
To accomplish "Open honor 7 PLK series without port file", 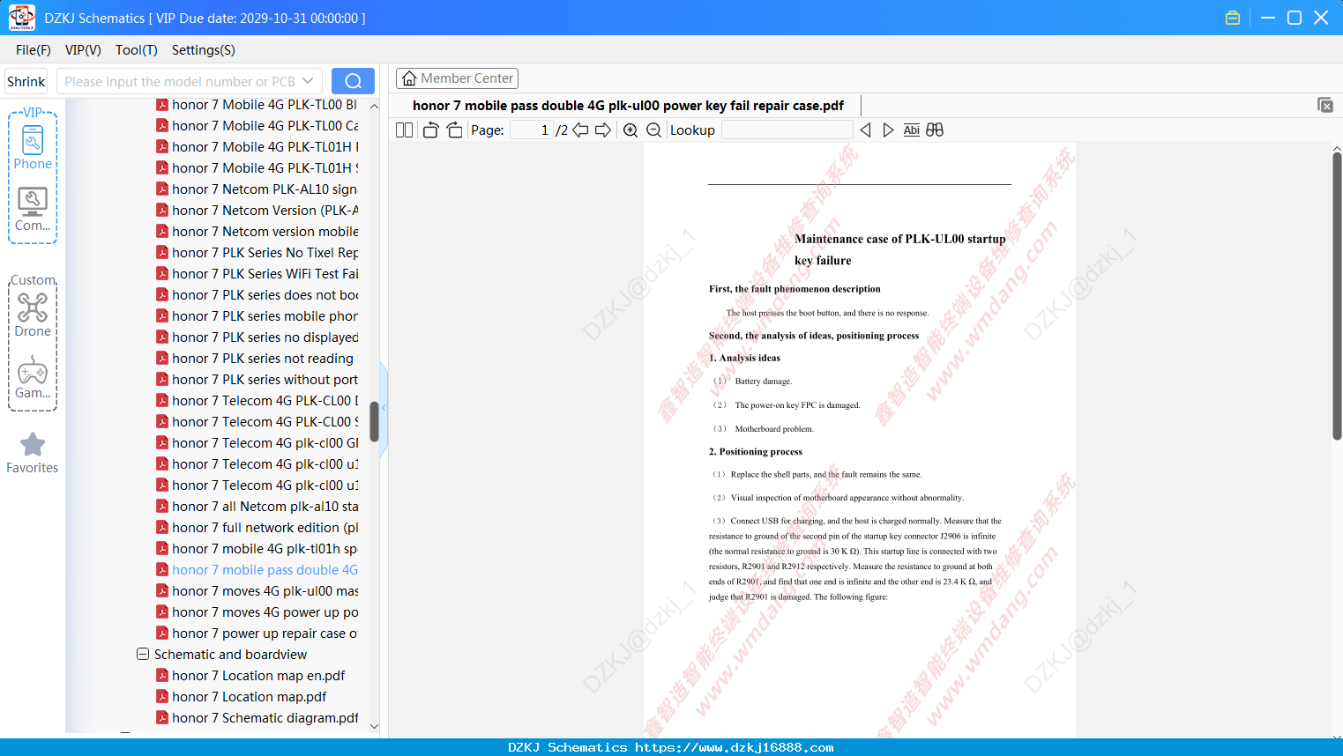I will point(265,380).
